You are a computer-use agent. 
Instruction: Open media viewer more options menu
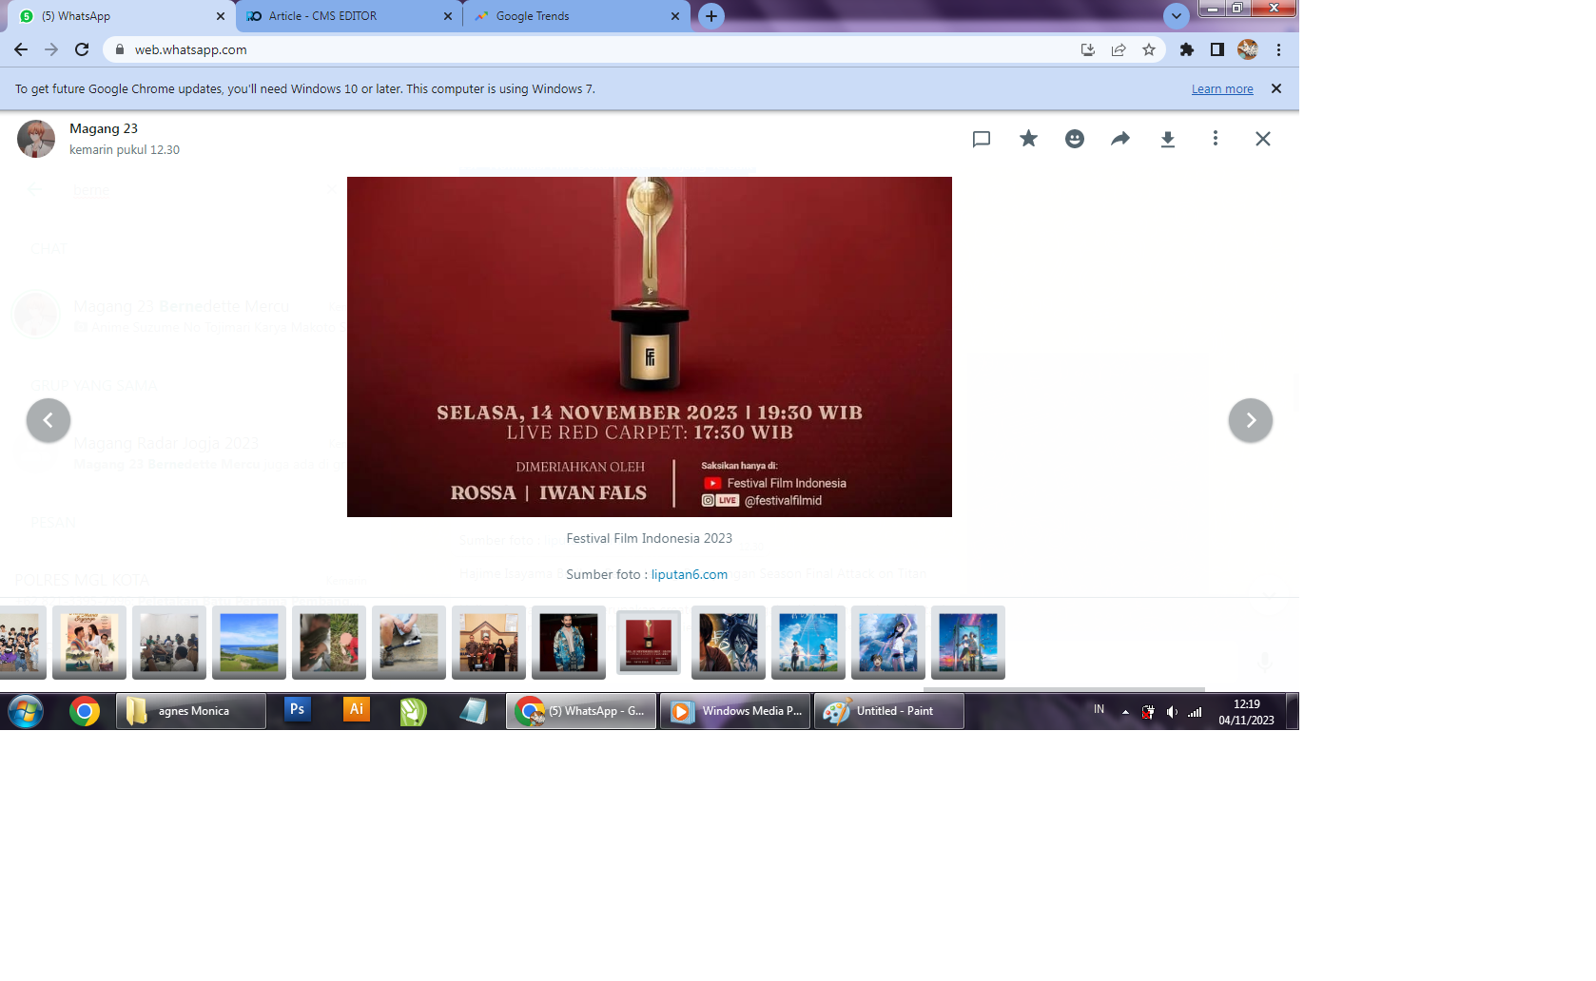click(x=1215, y=139)
